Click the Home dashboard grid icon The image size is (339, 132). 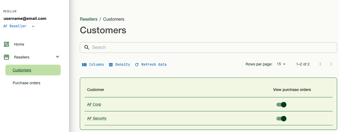tap(6, 44)
